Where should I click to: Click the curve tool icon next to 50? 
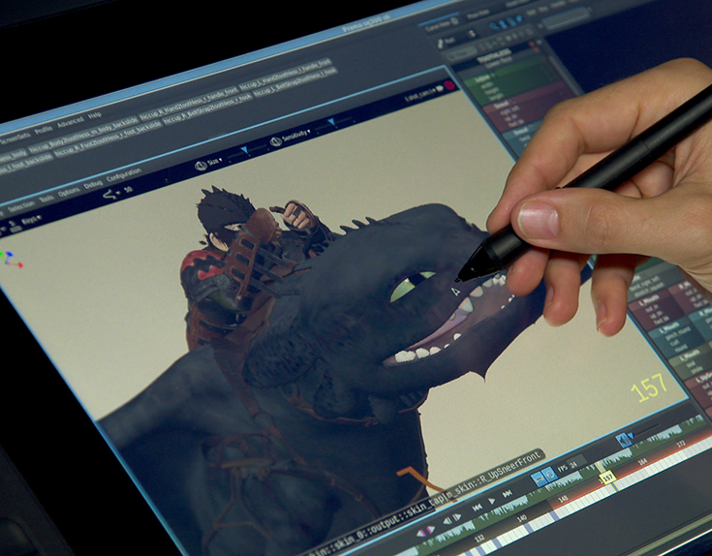point(108,195)
